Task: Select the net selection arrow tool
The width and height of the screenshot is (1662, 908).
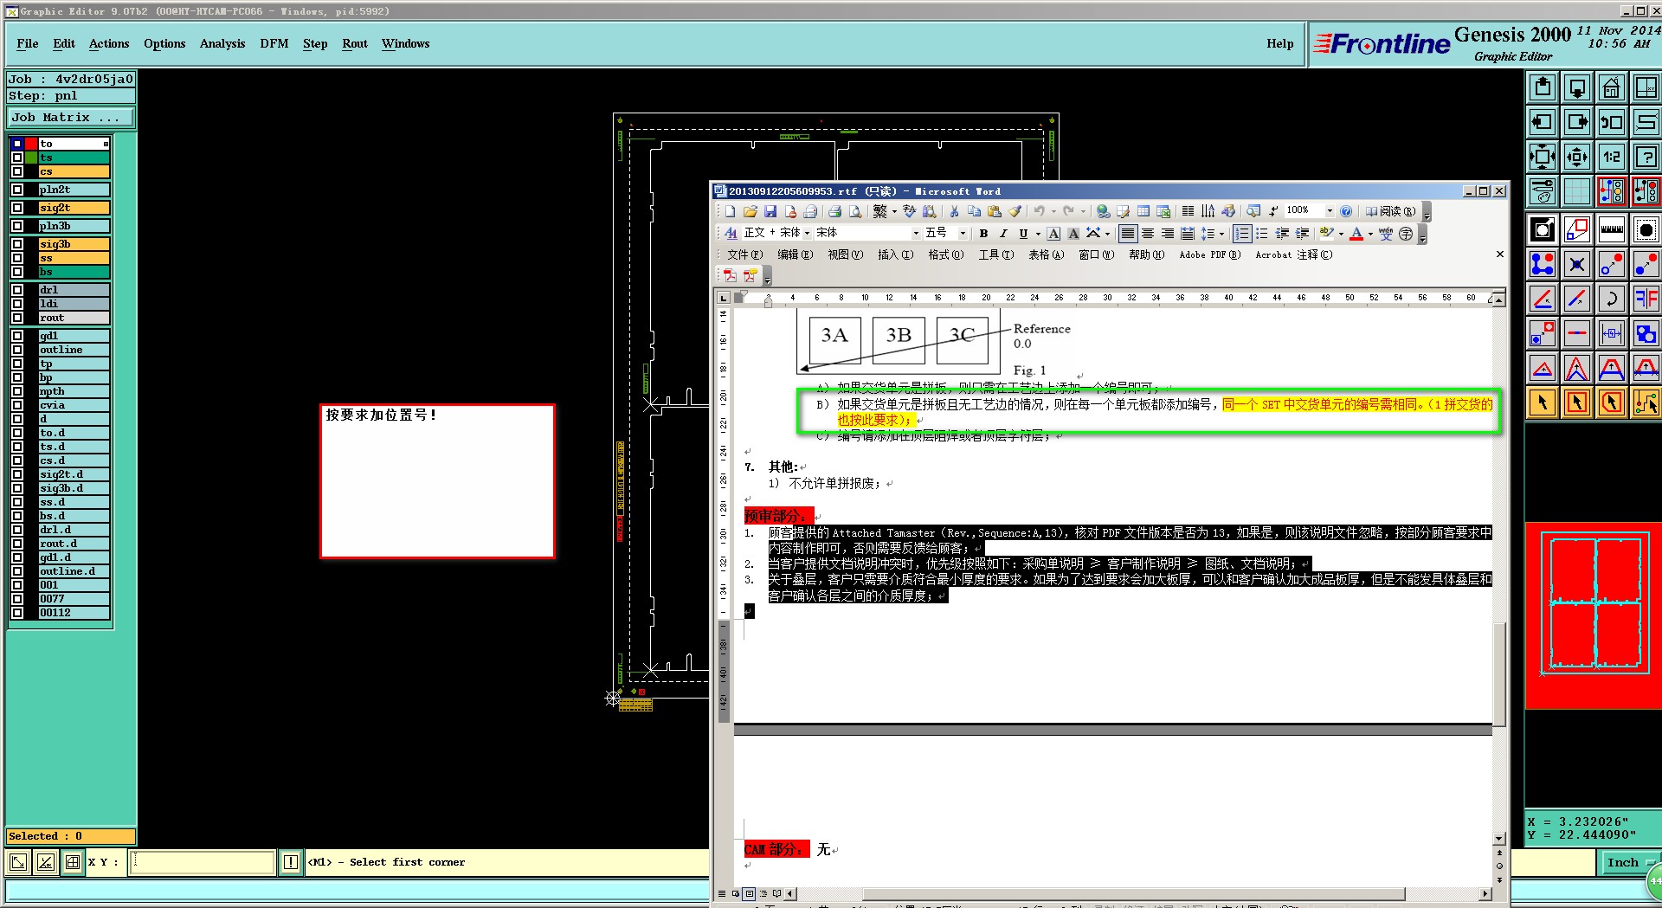Action: pyautogui.click(x=1646, y=402)
